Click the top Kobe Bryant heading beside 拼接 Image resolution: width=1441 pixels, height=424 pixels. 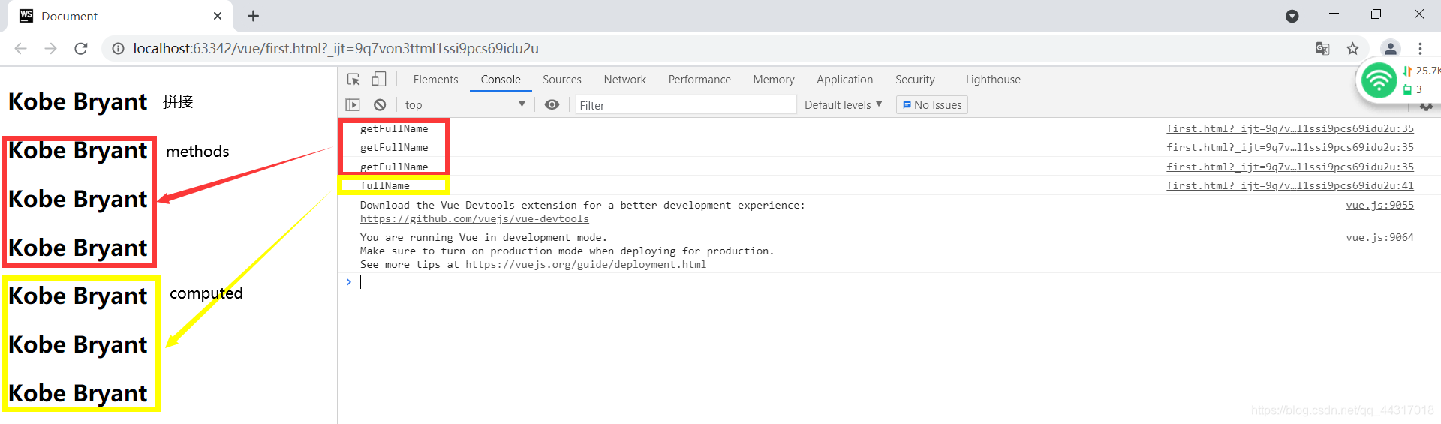coord(78,102)
